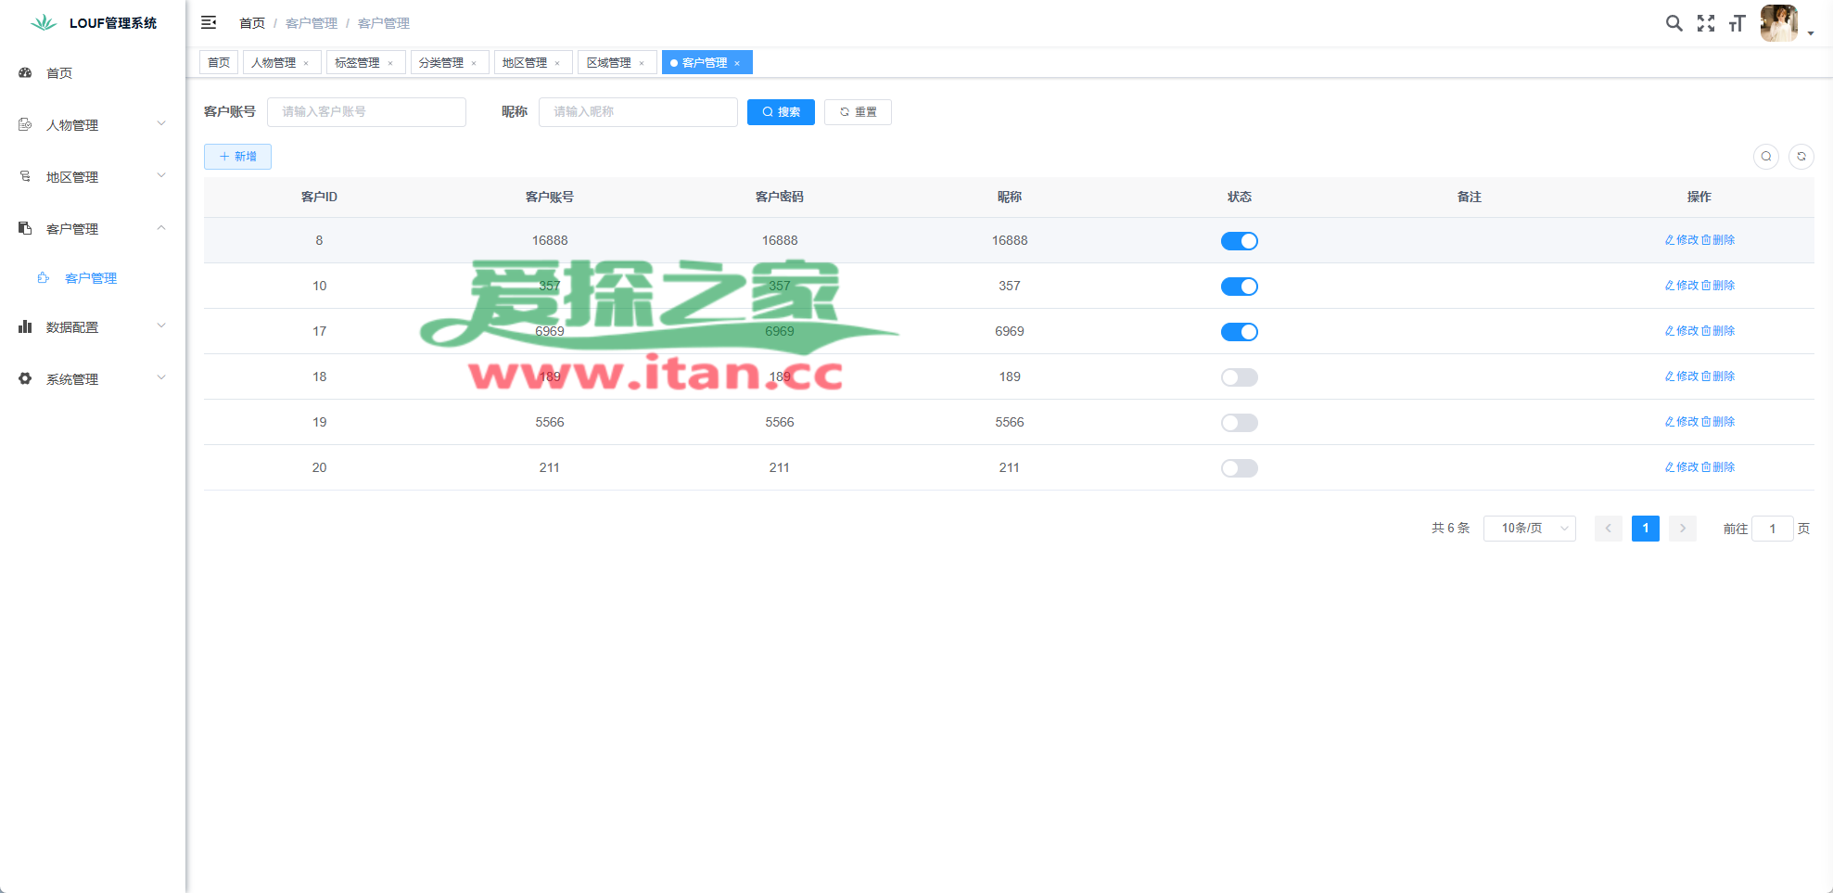Click 删除 link for customer ID 17
Screen dimensions: 1833x893
(x=1718, y=331)
